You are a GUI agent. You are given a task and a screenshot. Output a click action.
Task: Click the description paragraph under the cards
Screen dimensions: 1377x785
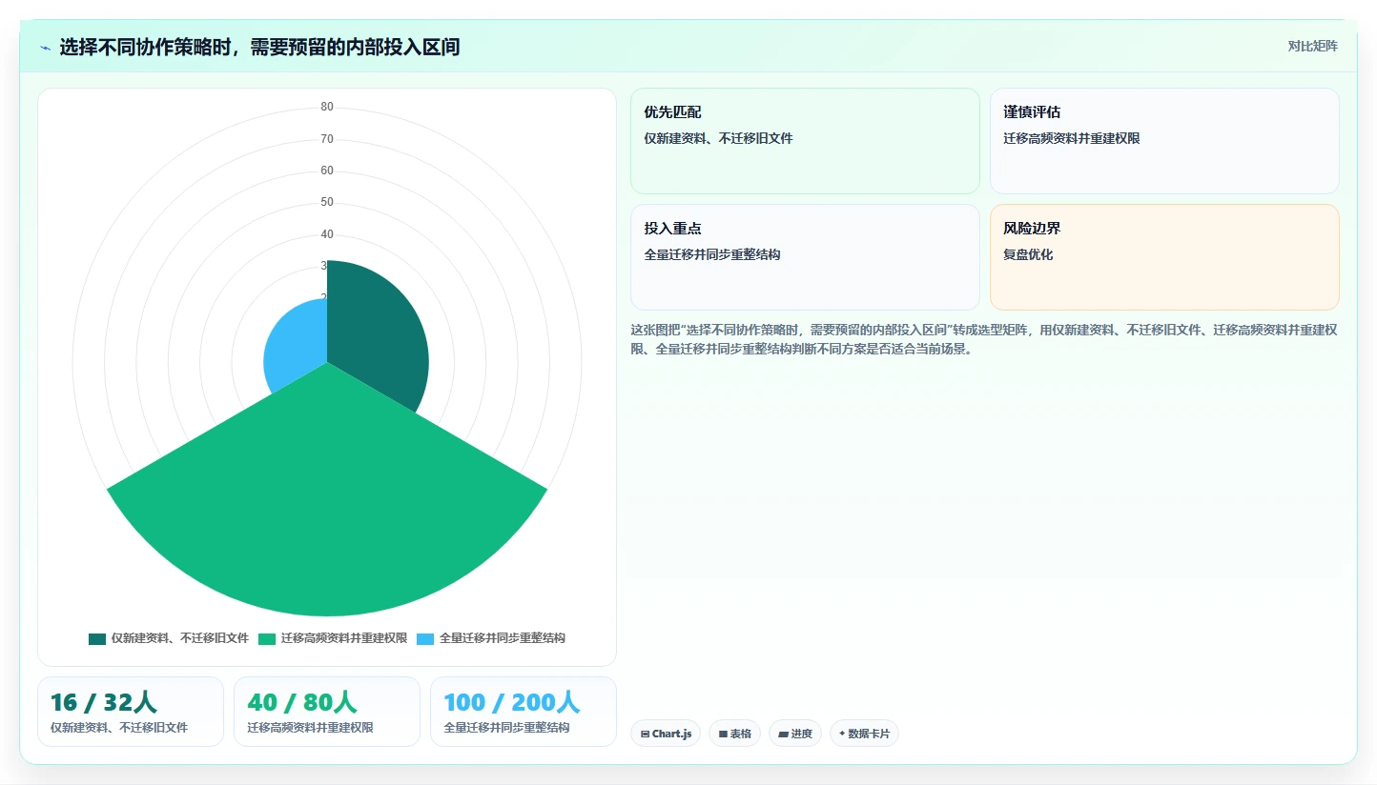click(984, 339)
